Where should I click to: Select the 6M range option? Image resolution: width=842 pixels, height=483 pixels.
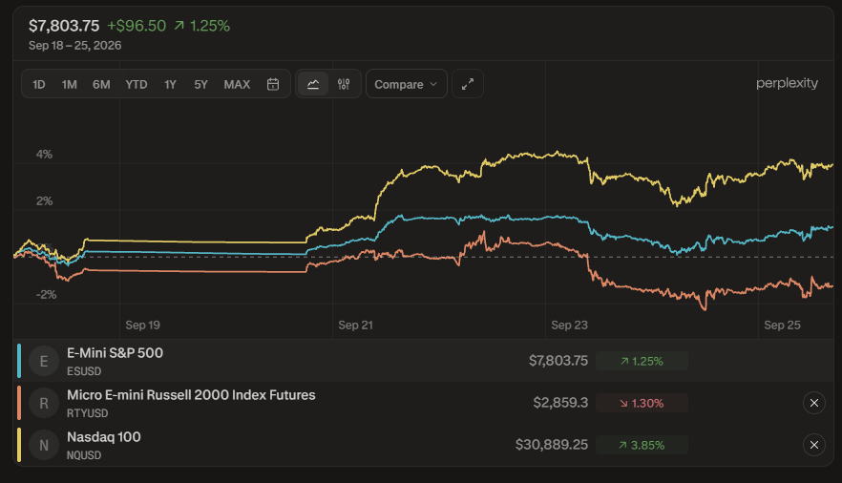pos(101,84)
